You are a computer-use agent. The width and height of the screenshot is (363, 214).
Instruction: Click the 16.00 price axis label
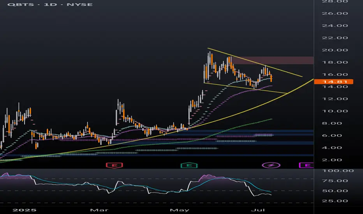335,74
